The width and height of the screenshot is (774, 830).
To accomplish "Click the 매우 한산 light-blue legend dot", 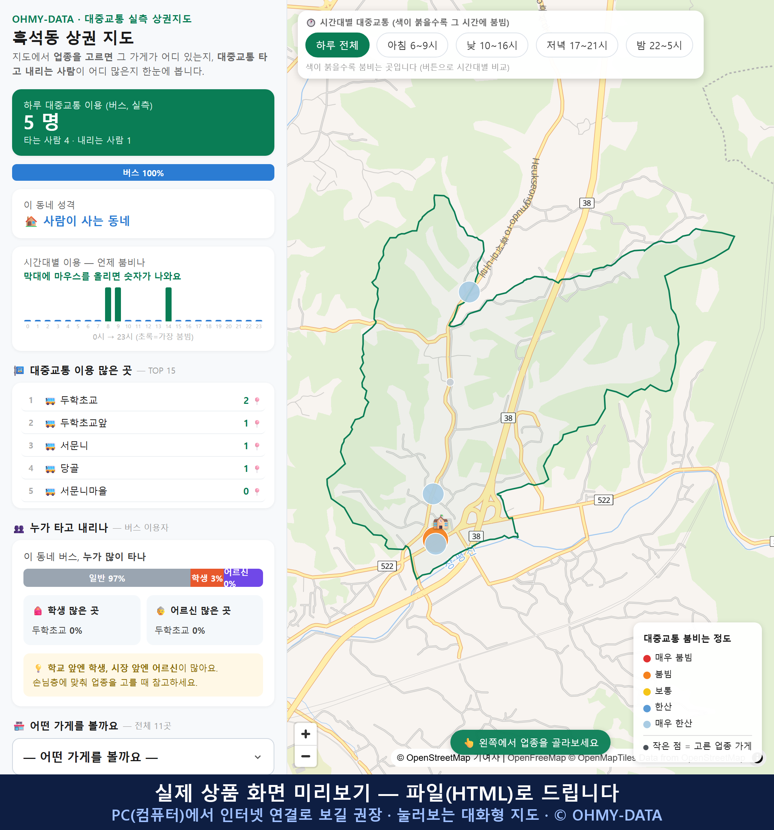I will 647,725.
